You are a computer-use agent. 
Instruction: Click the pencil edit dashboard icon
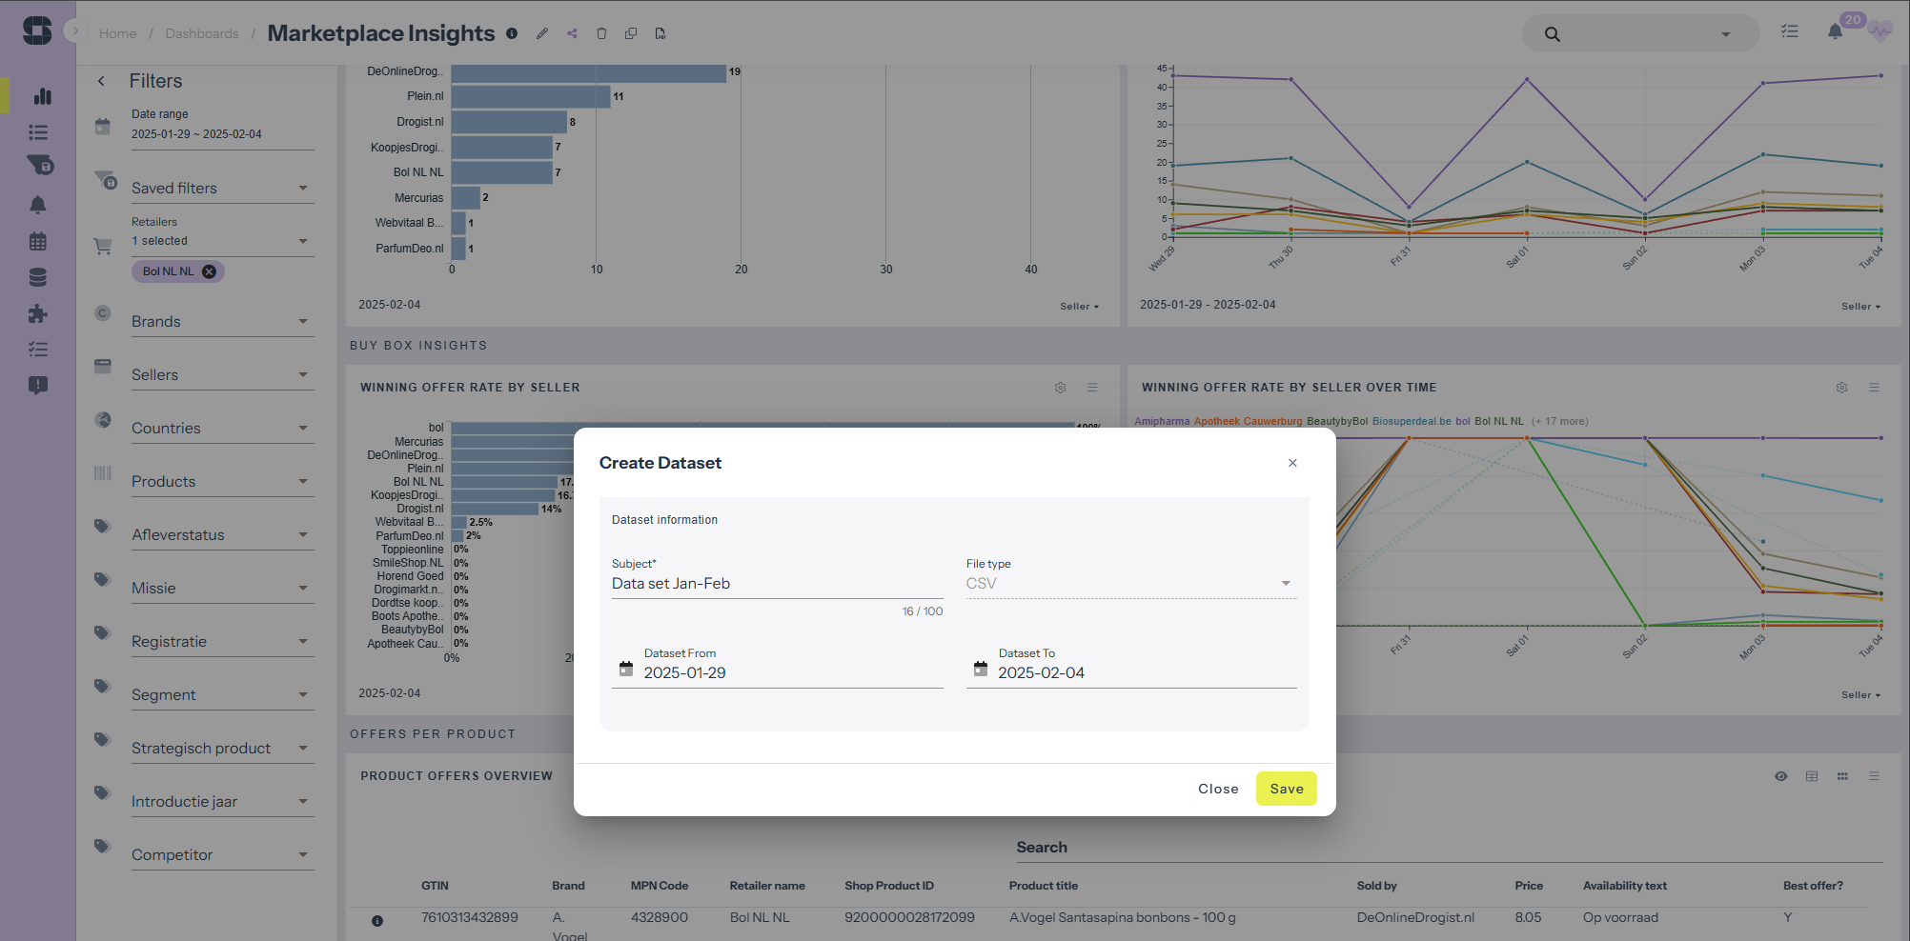[542, 33]
